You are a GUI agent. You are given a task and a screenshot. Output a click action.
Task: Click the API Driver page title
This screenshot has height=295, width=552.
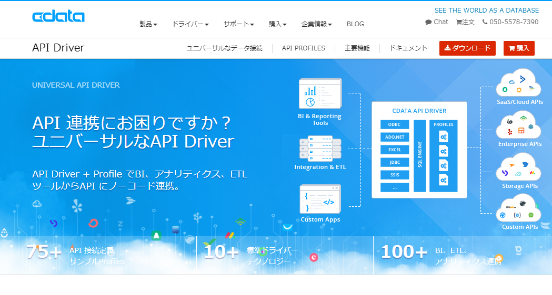[58, 48]
